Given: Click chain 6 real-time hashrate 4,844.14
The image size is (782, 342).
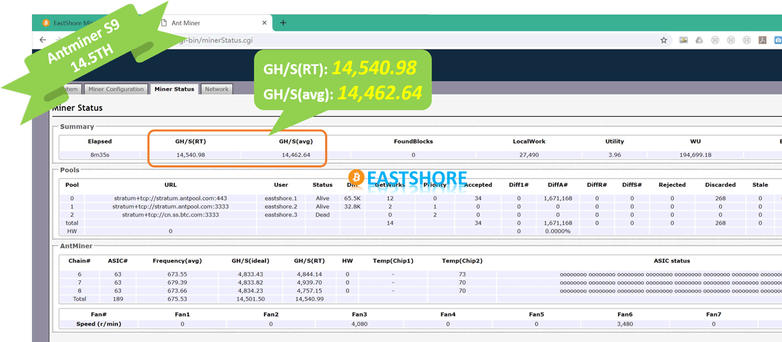Looking at the screenshot, I should (x=309, y=274).
